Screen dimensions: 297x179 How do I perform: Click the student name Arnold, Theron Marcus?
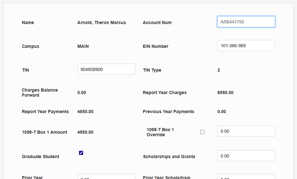tap(102, 22)
